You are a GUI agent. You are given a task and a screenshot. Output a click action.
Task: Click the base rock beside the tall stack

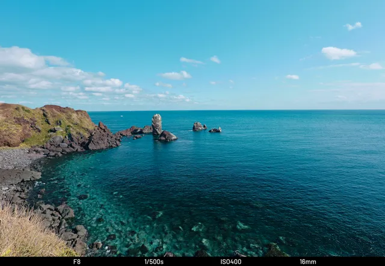(167, 137)
